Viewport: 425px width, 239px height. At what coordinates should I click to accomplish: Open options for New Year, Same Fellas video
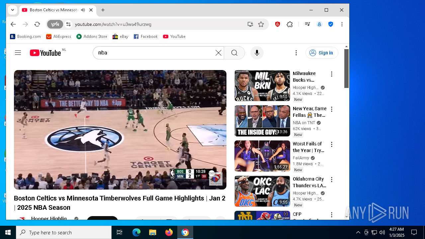point(331,109)
